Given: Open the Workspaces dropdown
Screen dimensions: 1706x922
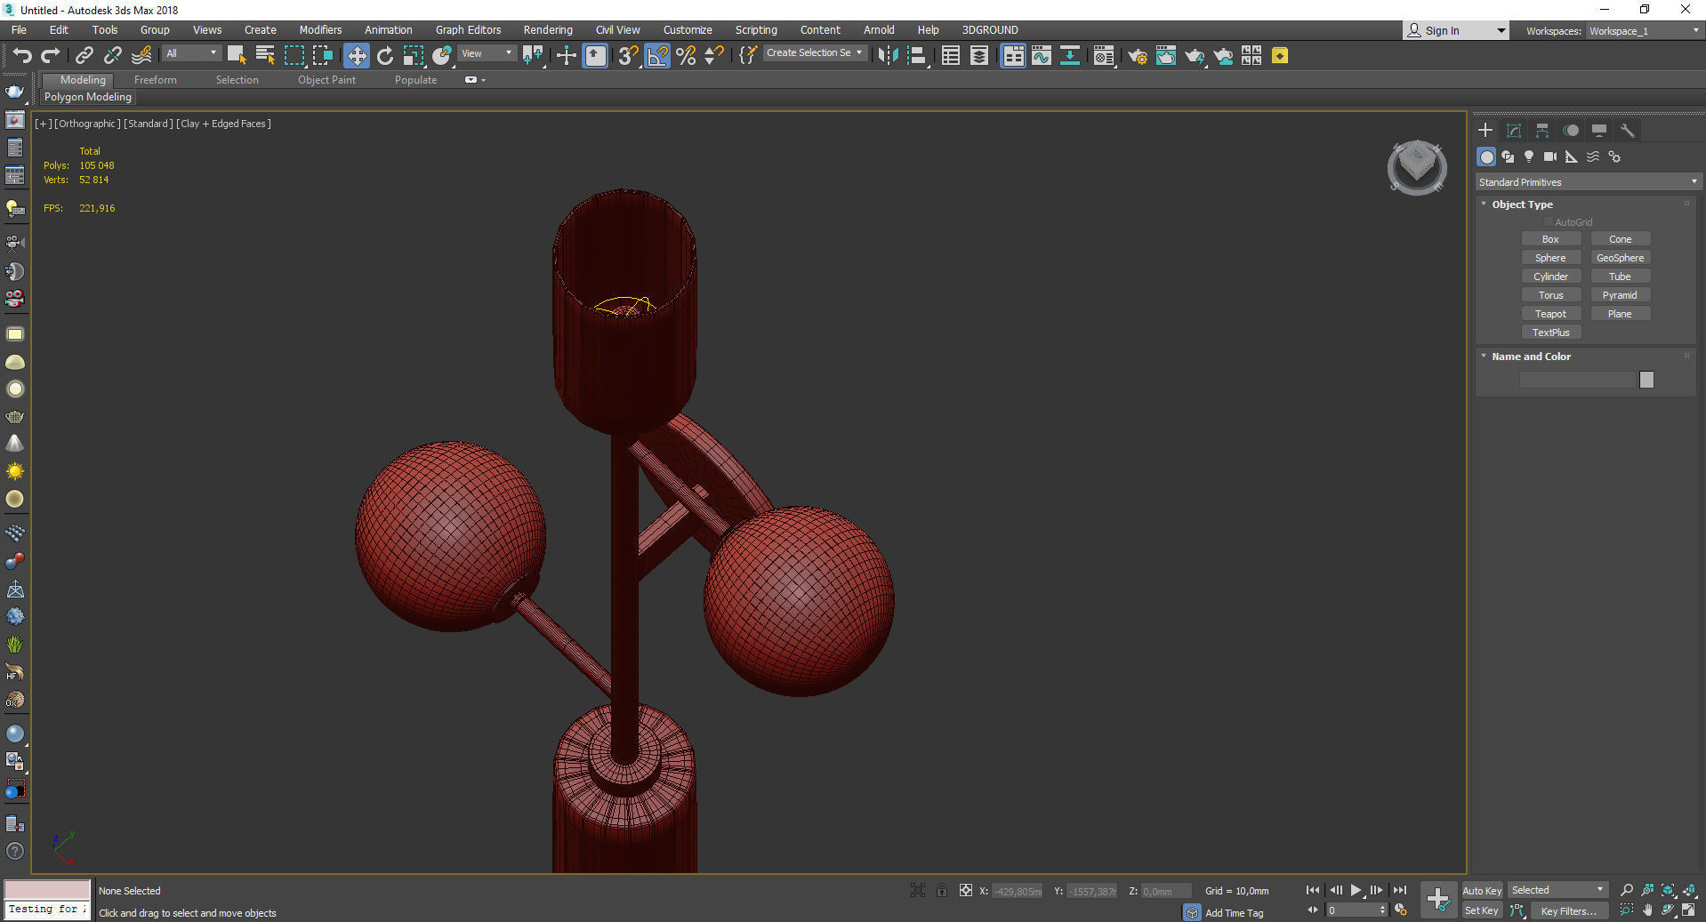Looking at the screenshot, I should tap(1644, 31).
